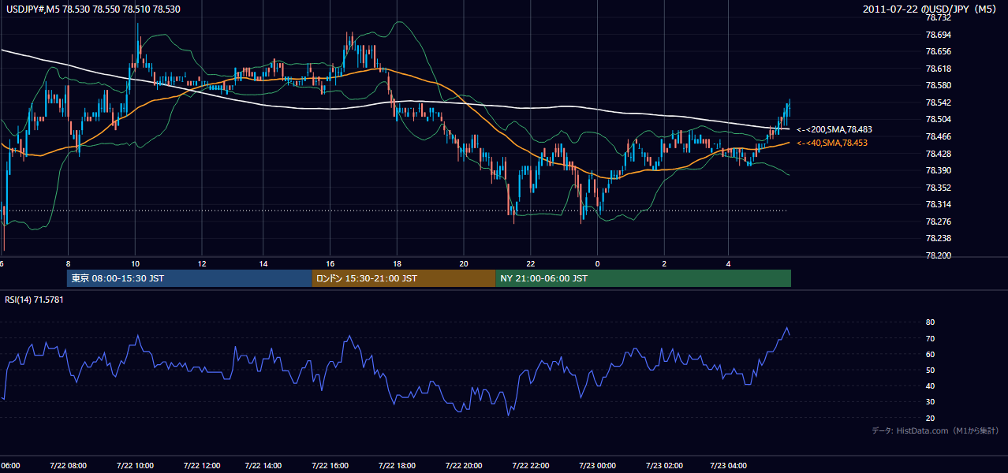Click the date axis label 7/22 20:00
Screen dimensions: 1008x473
click(x=463, y=465)
